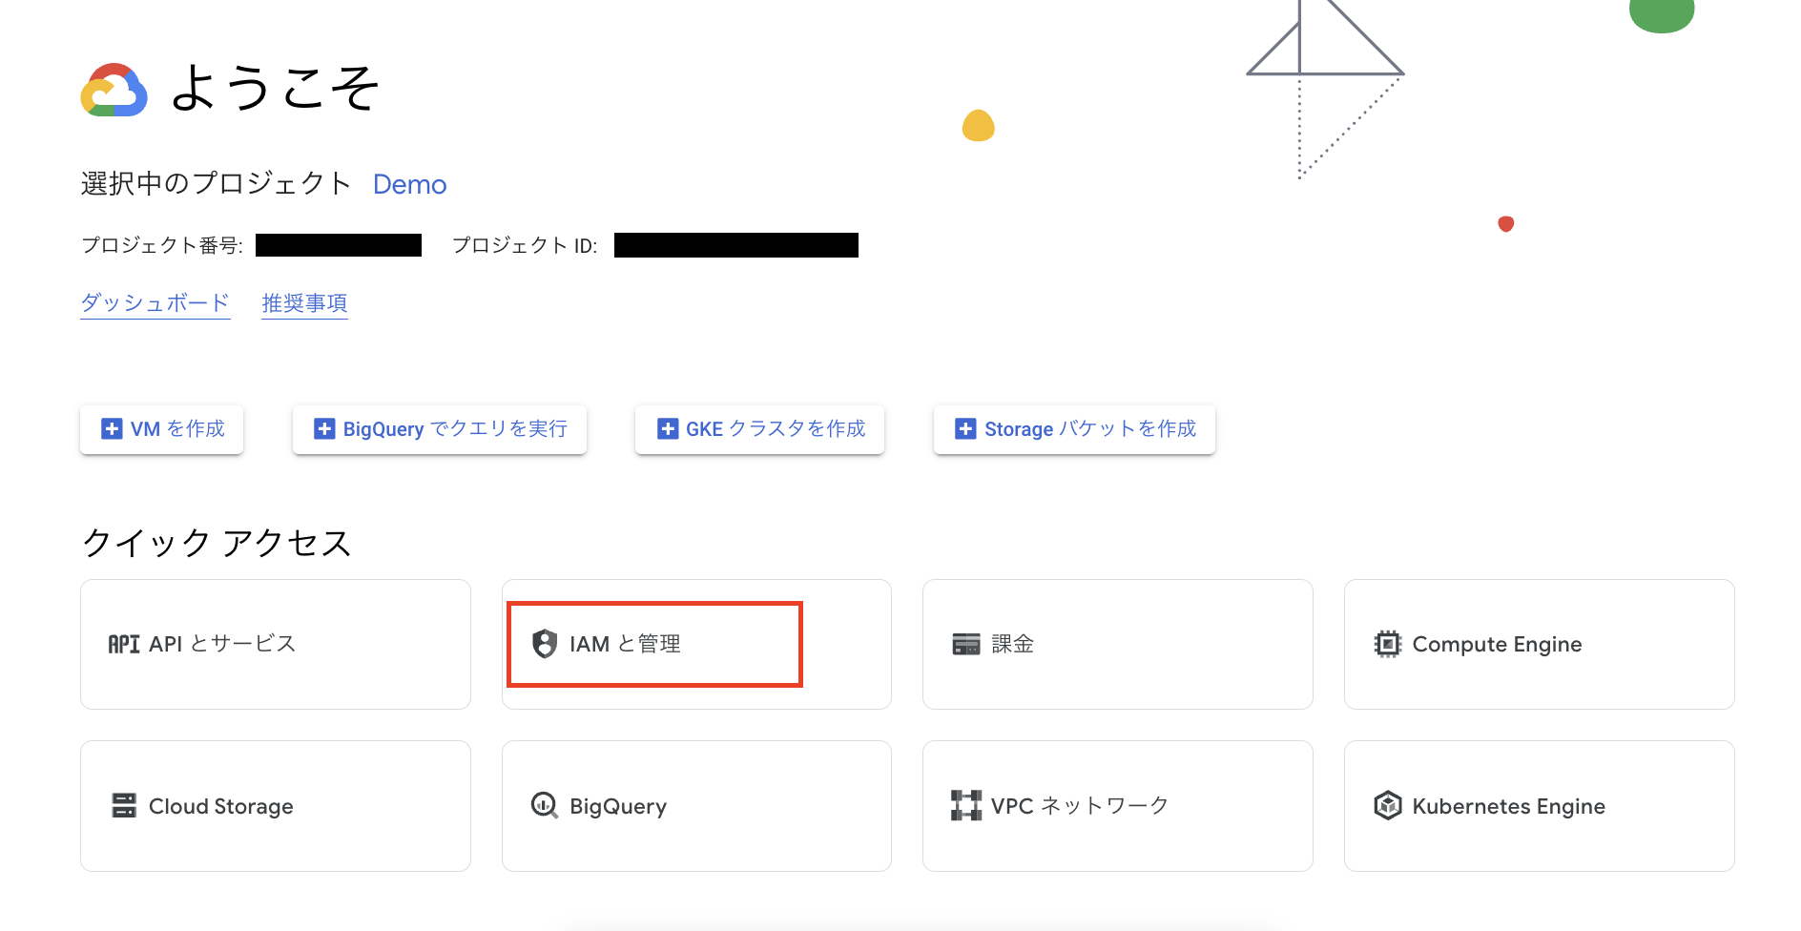Open the IAM と管理 shield icon
Screen dimensions: 1801x931
(545, 643)
